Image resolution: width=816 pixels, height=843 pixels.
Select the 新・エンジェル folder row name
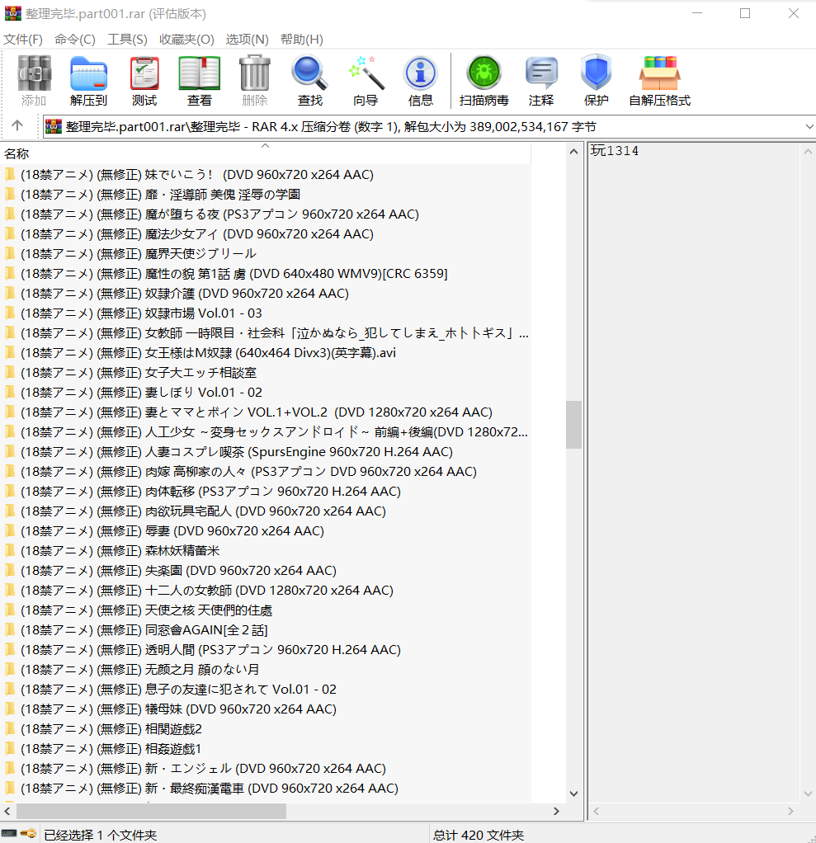(x=203, y=768)
